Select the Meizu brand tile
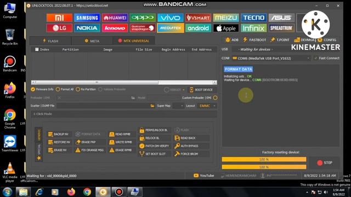This screenshot has height=197, width=351. pyautogui.click(x=226, y=18)
